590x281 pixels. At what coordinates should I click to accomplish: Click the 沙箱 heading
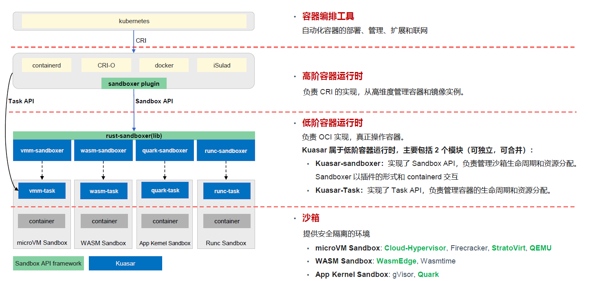pos(310,218)
